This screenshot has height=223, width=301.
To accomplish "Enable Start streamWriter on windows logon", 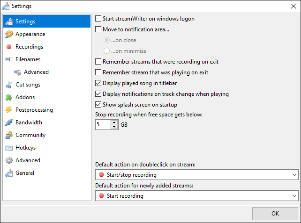I will tap(98, 19).
